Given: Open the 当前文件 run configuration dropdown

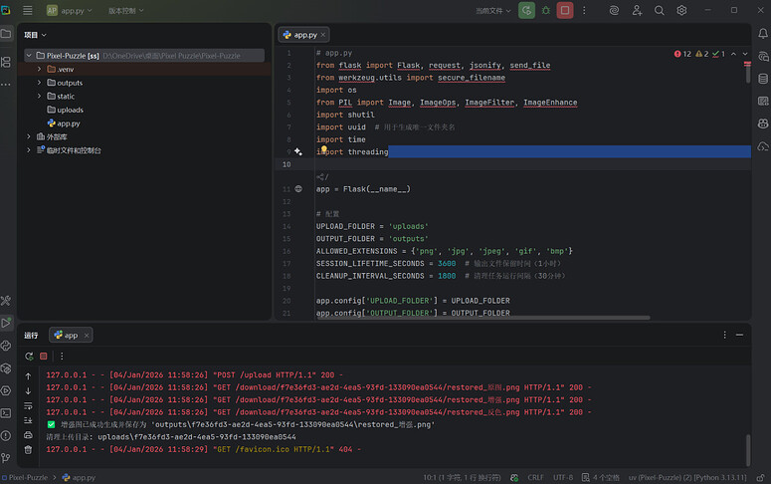Looking at the screenshot, I should [x=491, y=10].
